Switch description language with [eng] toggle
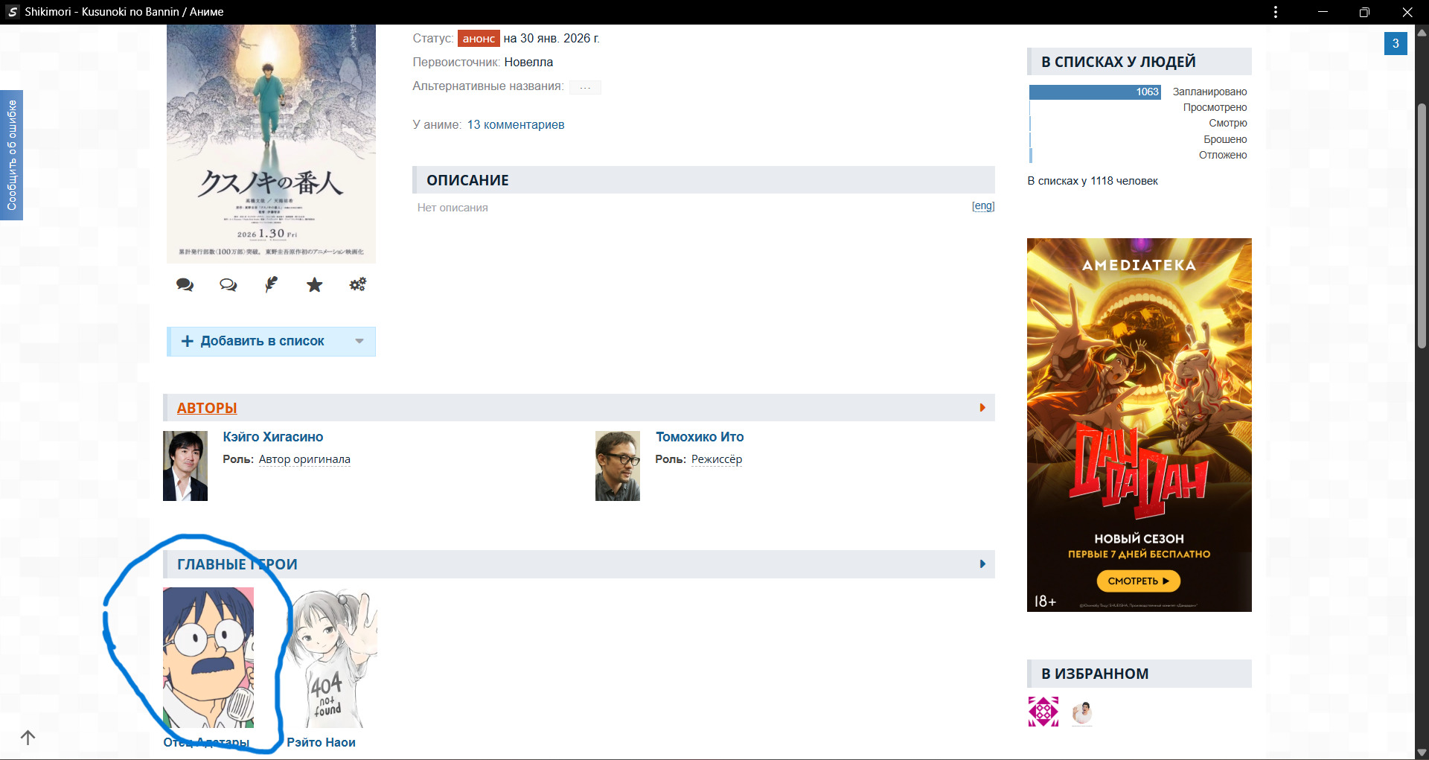Image resolution: width=1429 pixels, height=760 pixels. [x=982, y=206]
